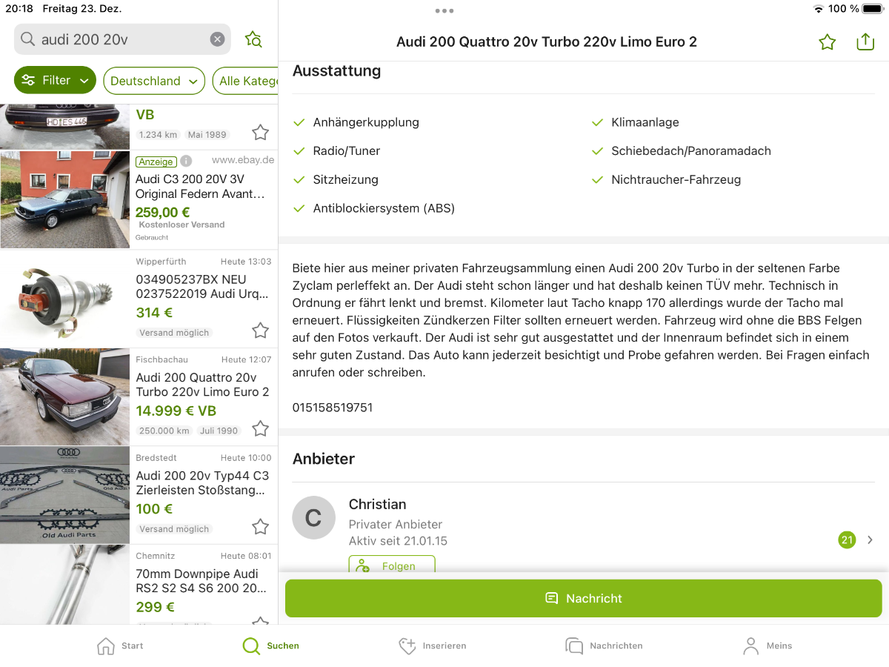Save this search with star-magnifier icon
Screen dimensions: 889x667
pyautogui.click(x=253, y=39)
